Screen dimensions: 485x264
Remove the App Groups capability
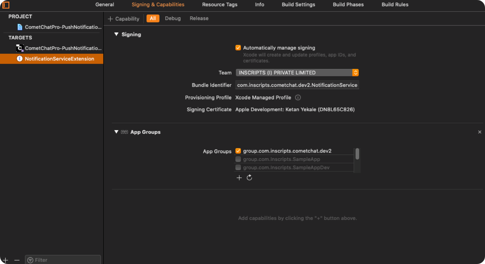[480, 132]
